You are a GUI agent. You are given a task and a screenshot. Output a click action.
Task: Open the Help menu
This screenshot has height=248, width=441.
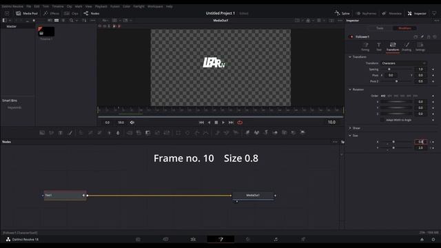[169, 6]
